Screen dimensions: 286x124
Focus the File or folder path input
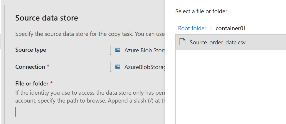(90, 112)
